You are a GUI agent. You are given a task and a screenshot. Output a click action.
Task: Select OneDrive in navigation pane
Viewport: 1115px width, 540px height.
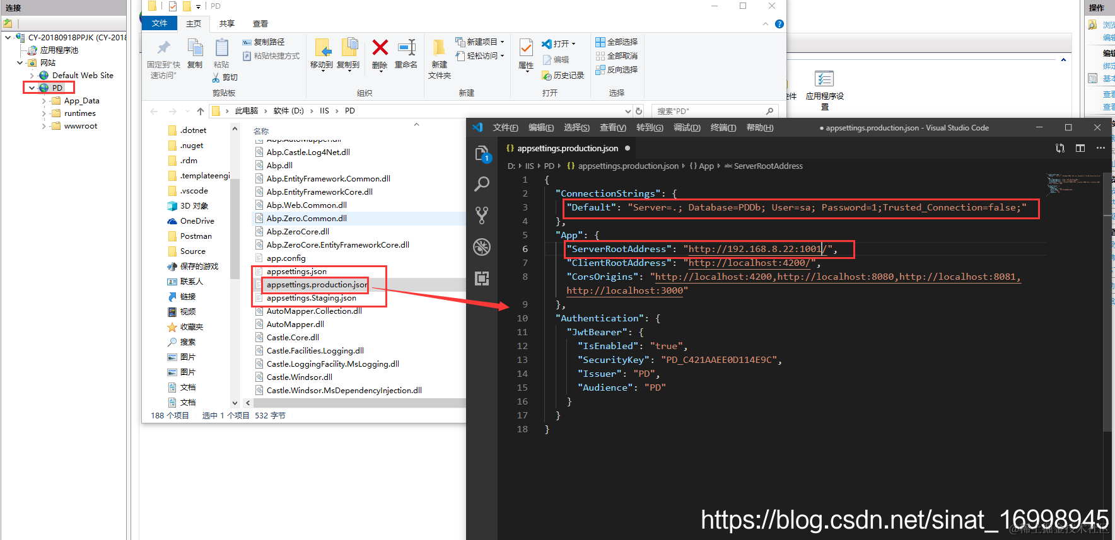[x=197, y=221]
